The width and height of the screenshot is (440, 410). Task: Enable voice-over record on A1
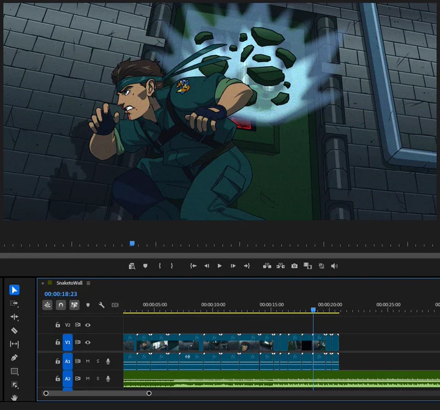[108, 361]
